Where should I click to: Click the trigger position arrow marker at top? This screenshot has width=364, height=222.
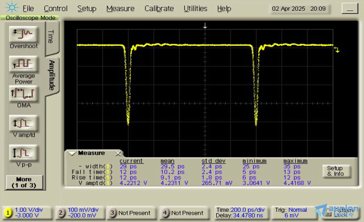pyautogui.click(x=205, y=27)
